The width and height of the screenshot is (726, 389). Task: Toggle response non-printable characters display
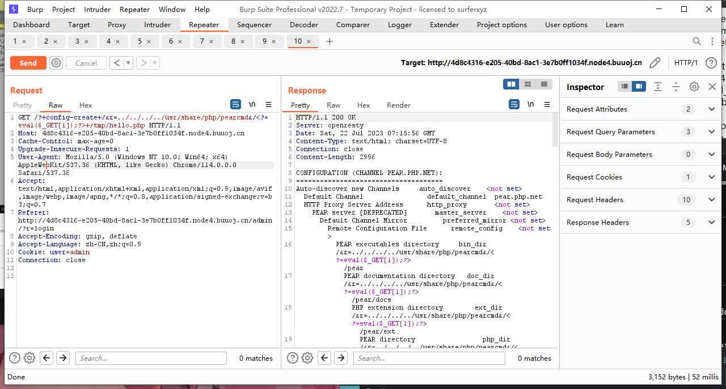coord(531,104)
